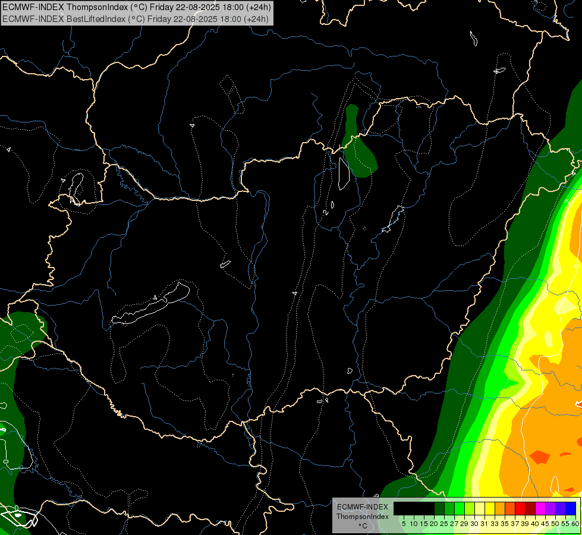582x535 pixels.
Task: Click the ThompsonIndex title line at top
Action: (x=136, y=7)
